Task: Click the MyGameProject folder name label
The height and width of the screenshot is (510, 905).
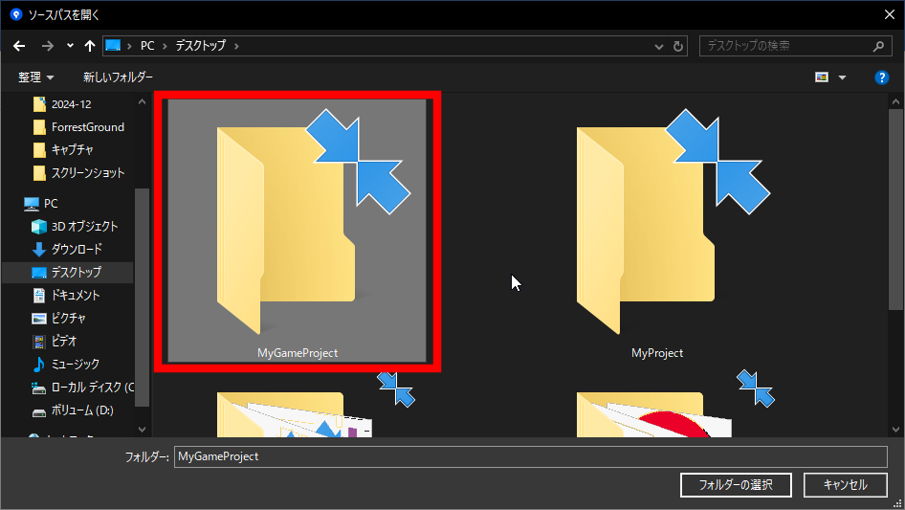Action: click(x=298, y=353)
